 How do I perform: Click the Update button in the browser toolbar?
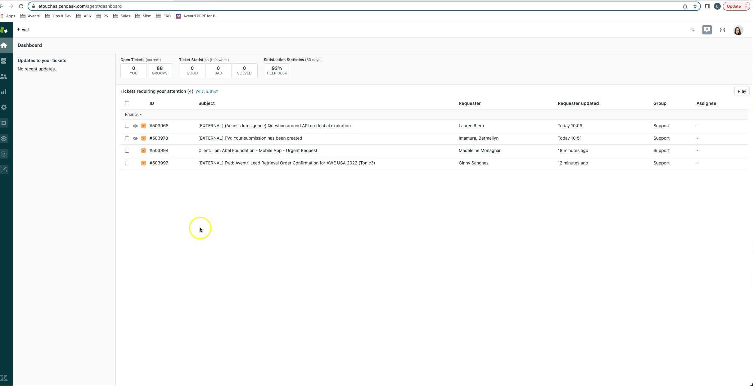pyautogui.click(x=733, y=6)
